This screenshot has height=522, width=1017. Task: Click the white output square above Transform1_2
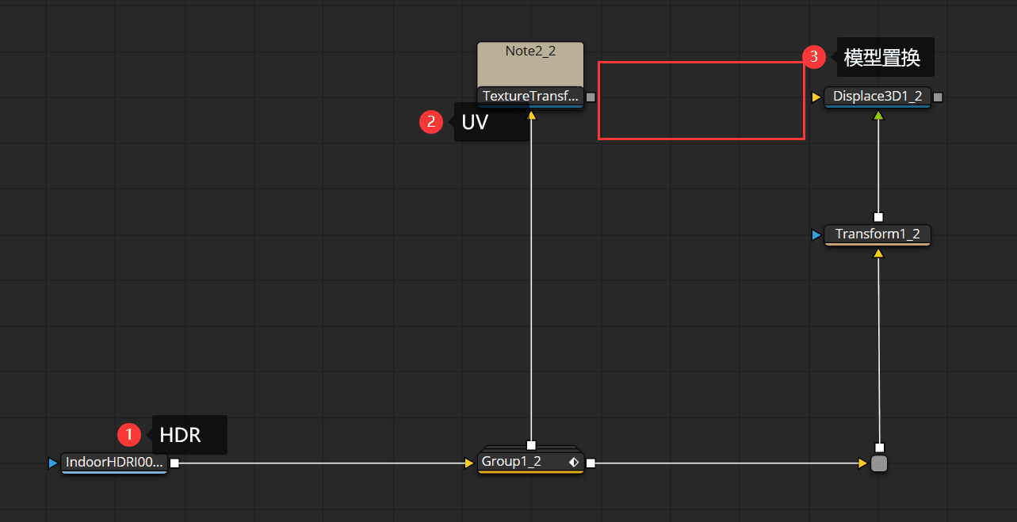877,217
